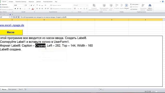Click the yellow Маска button
The image size is (165, 93).
tap(11, 32)
